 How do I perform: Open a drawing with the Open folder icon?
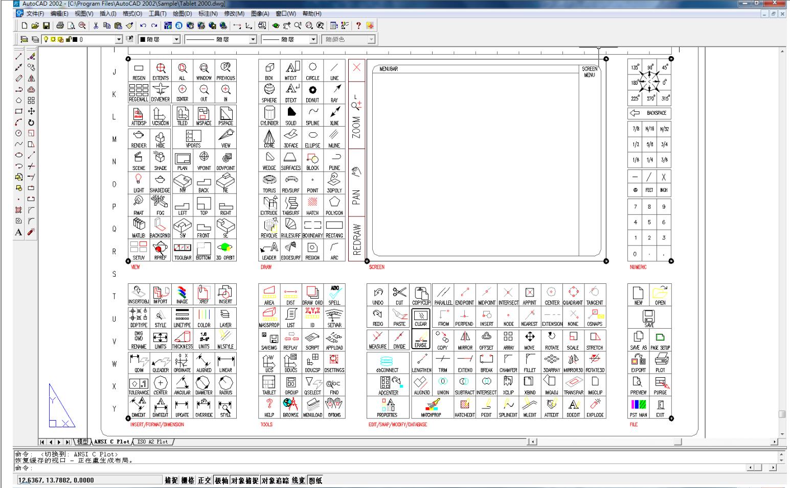click(35, 26)
